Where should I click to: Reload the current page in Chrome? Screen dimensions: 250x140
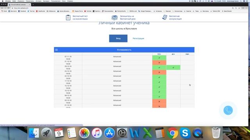pos(9,8)
